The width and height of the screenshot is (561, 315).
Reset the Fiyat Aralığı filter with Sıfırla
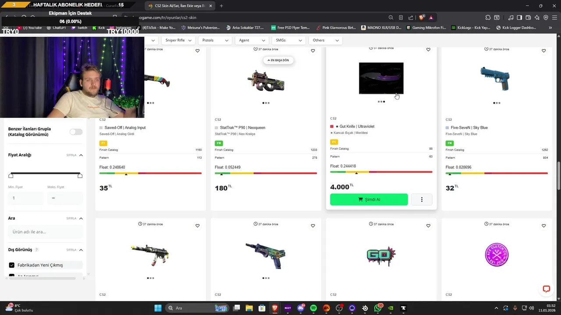click(71, 155)
